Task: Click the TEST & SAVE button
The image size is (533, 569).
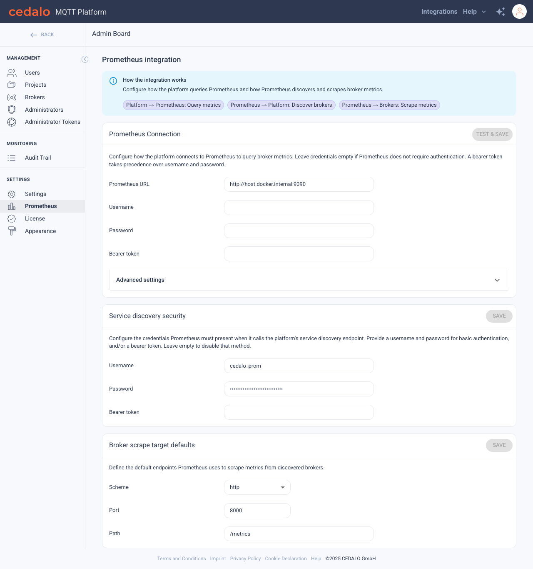Action: click(492, 134)
